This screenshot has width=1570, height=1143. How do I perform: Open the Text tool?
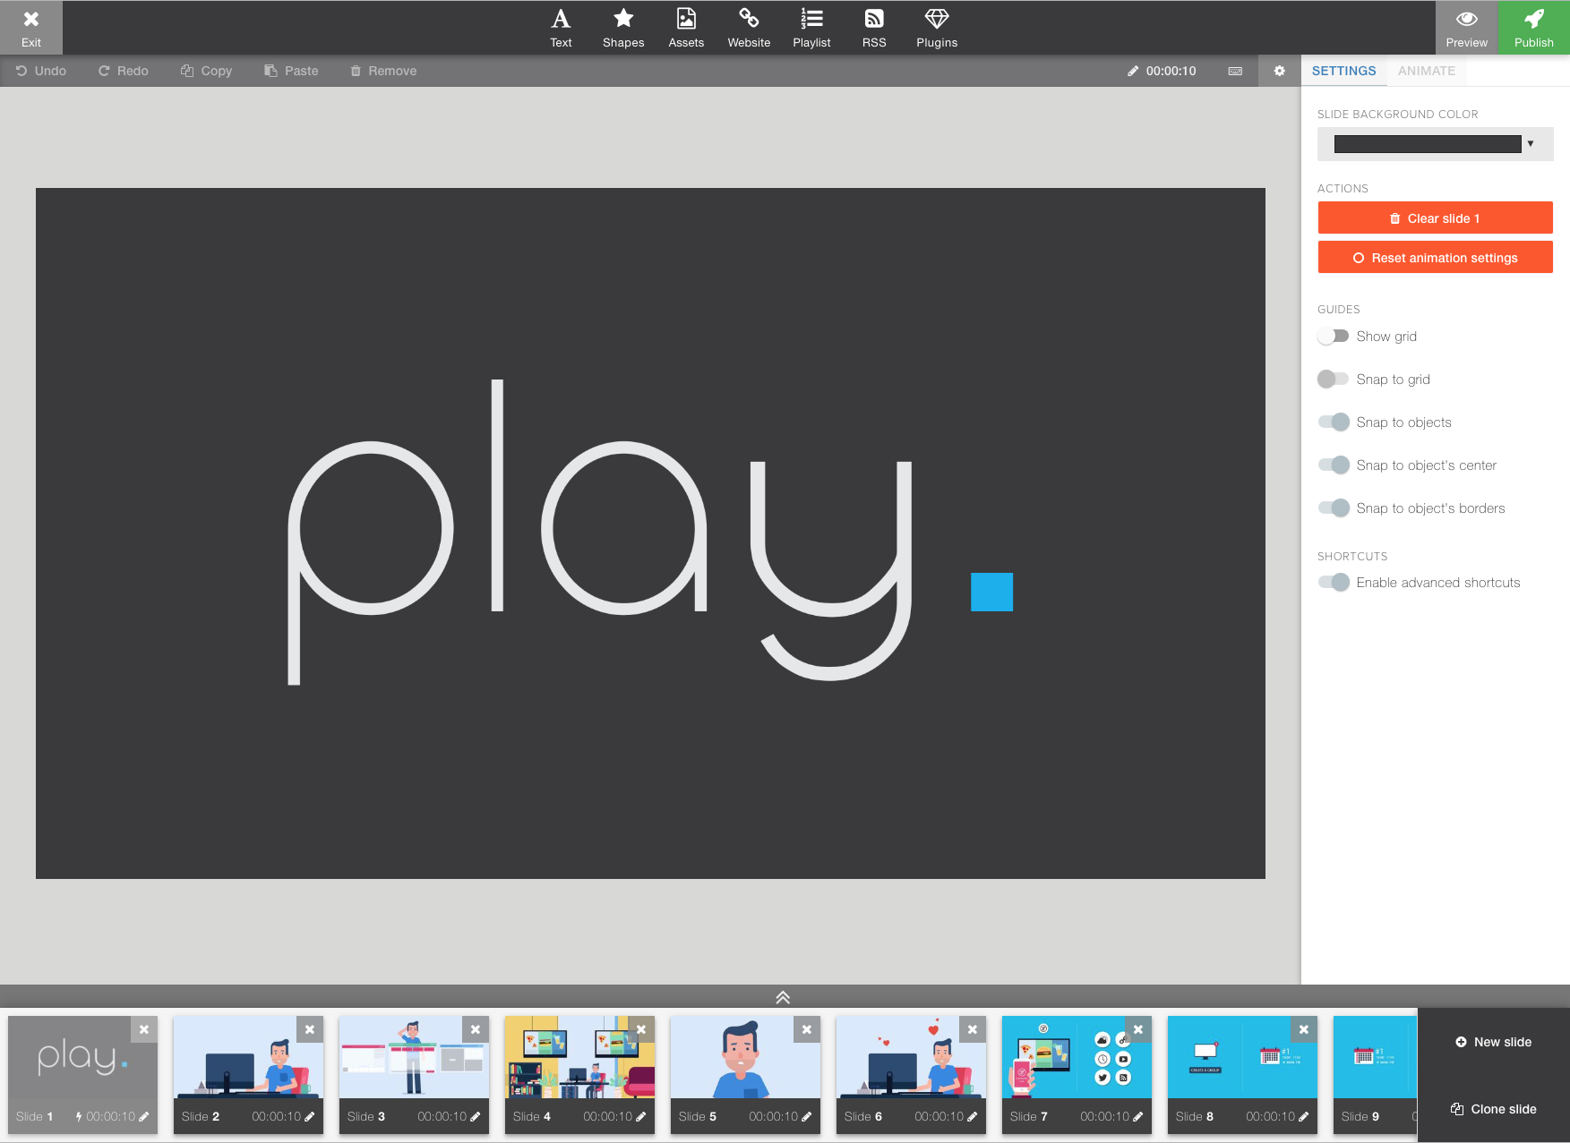coord(561,27)
